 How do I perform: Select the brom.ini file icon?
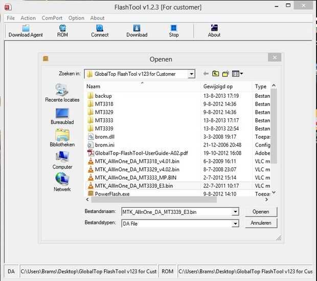pos(90,145)
